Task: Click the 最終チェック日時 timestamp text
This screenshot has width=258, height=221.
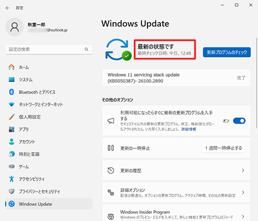Action: click(x=164, y=54)
